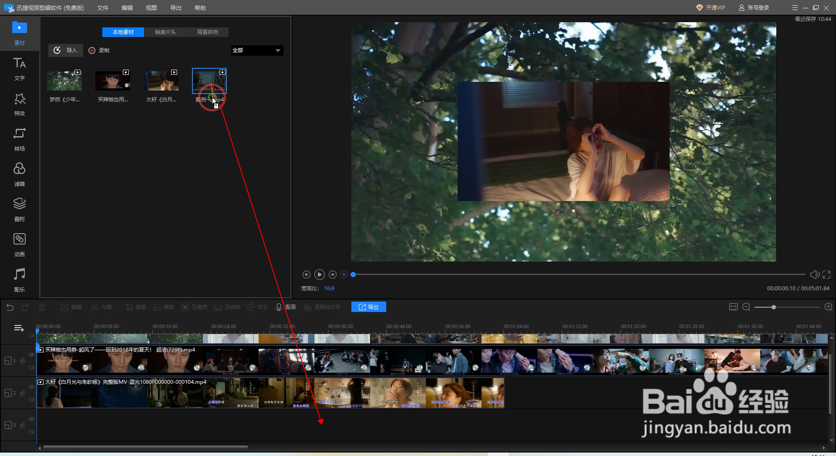Click the 语音转文字 speech-to-text tool

click(x=322, y=307)
